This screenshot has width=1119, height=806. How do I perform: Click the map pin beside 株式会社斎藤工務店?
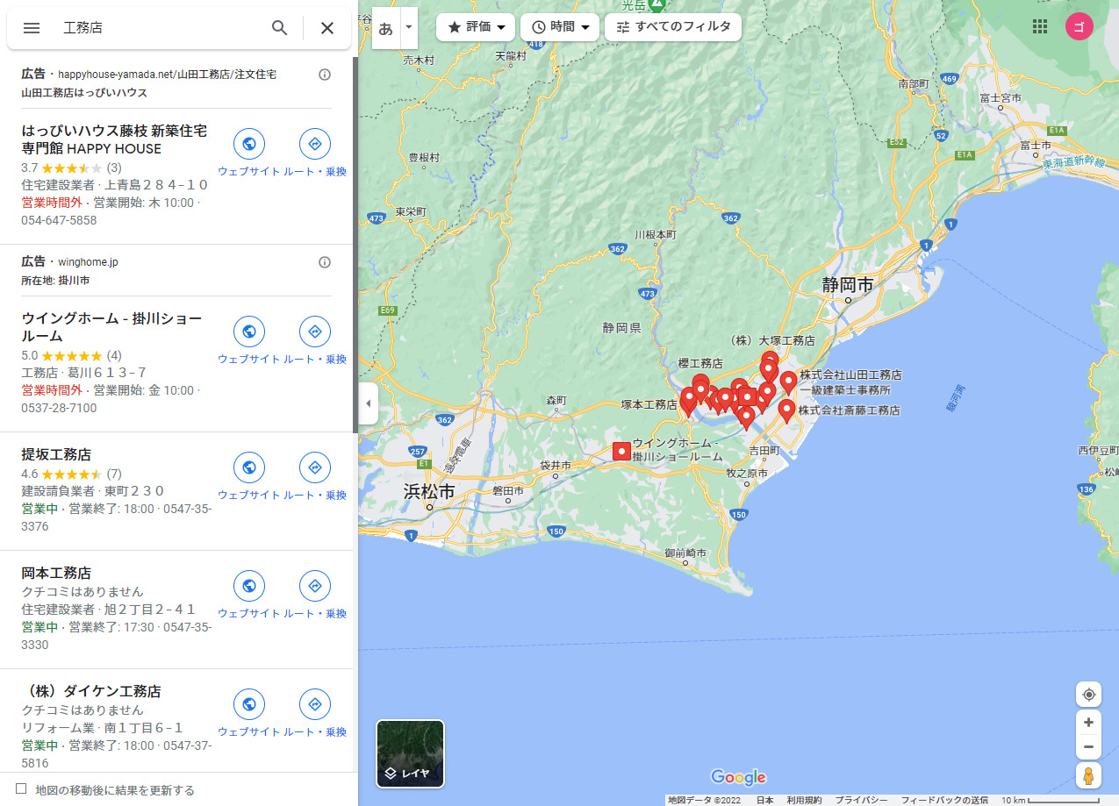tap(786, 410)
